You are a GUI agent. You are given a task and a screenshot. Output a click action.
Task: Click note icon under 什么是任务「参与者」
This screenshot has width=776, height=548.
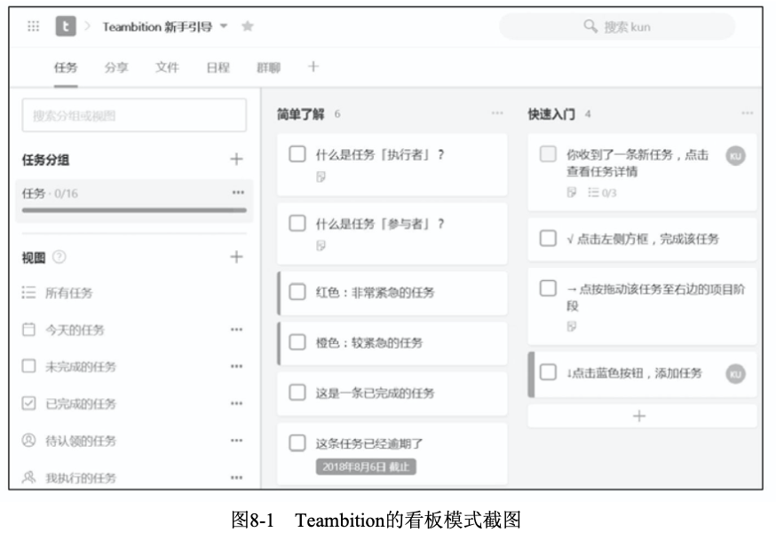pyautogui.click(x=321, y=246)
